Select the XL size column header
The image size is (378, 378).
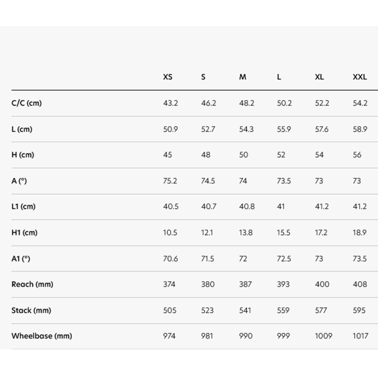[319, 77]
